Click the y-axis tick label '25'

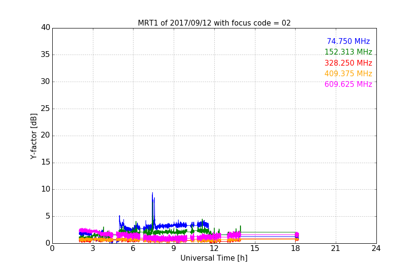45,109
